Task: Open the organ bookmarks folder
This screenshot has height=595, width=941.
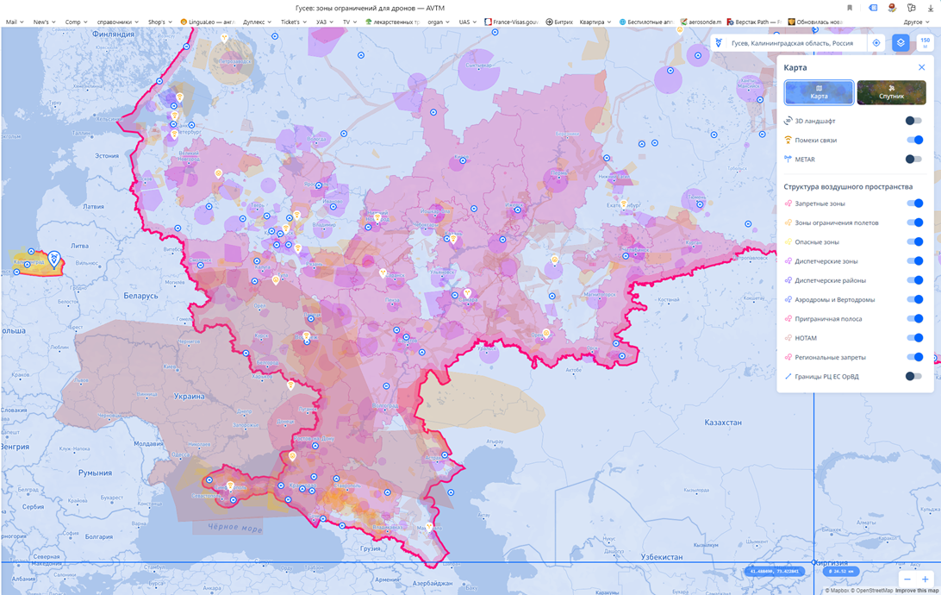Action: click(438, 22)
